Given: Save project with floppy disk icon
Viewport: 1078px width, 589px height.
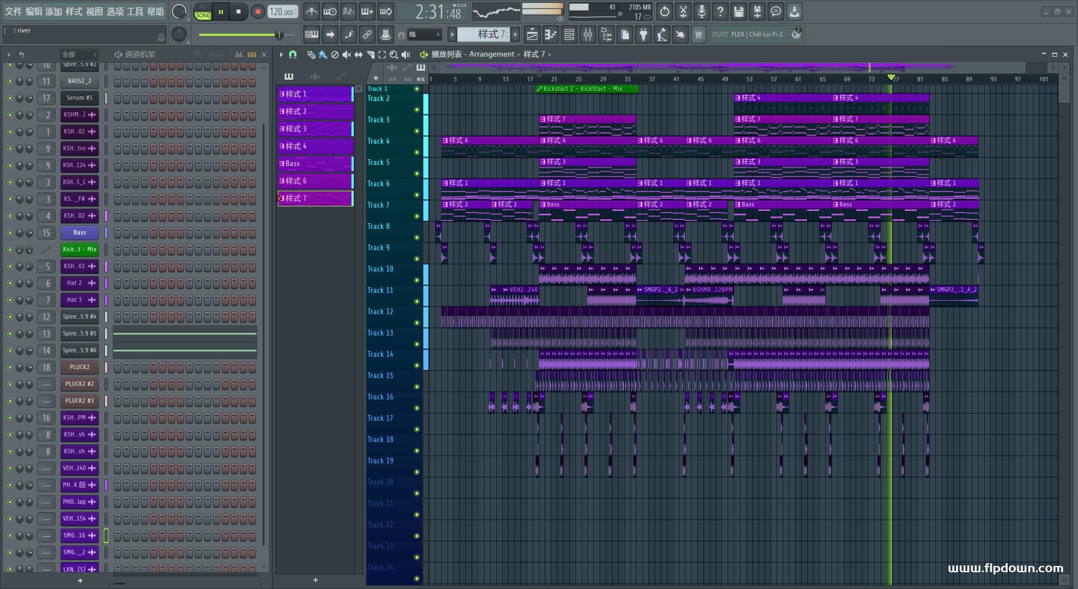Looking at the screenshot, I should point(739,11).
